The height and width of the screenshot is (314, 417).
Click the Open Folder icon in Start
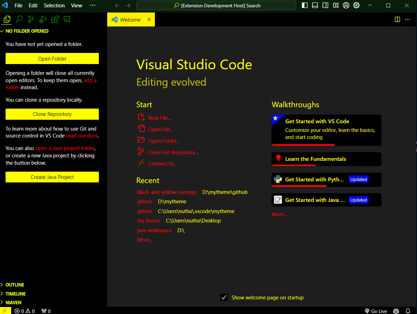[x=141, y=140]
